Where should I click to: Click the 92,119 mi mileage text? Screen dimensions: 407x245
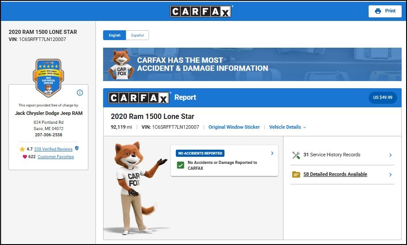(121, 127)
